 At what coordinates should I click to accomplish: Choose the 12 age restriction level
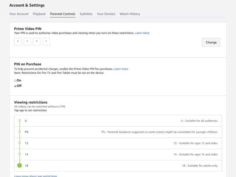(x=20, y=143)
